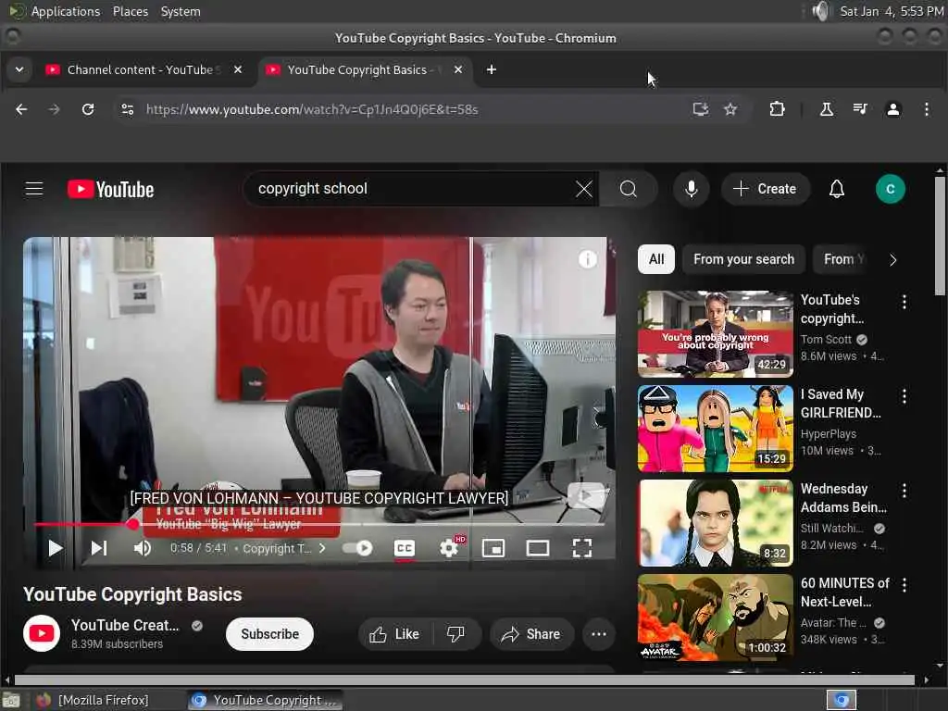
Task: Open YouTube Creators channel avatar
Action: click(x=41, y=633)
